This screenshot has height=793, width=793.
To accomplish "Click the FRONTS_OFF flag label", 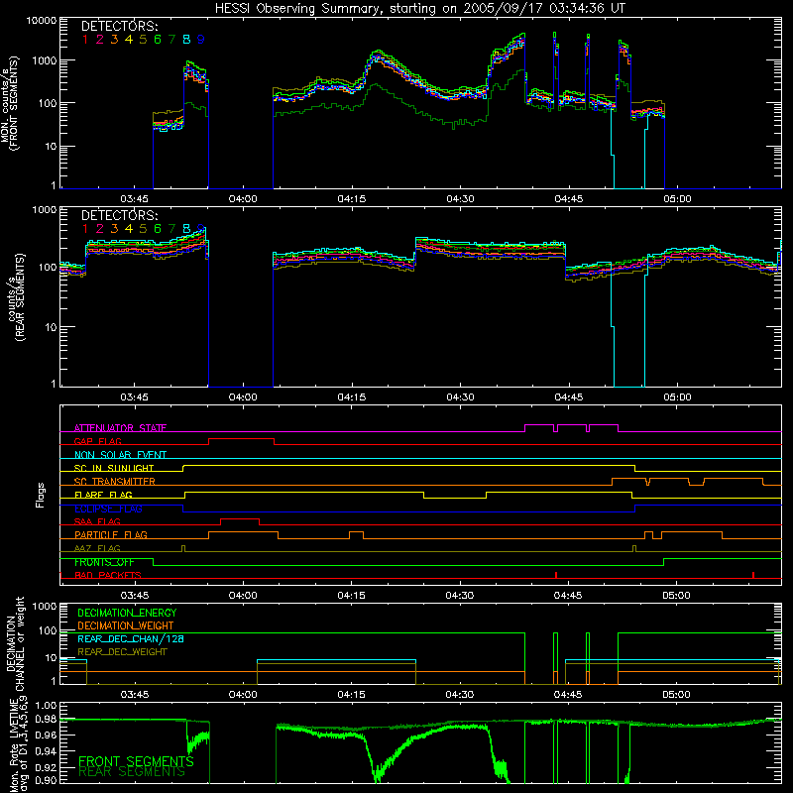I will pyautogui.click(x=104, y=562).
